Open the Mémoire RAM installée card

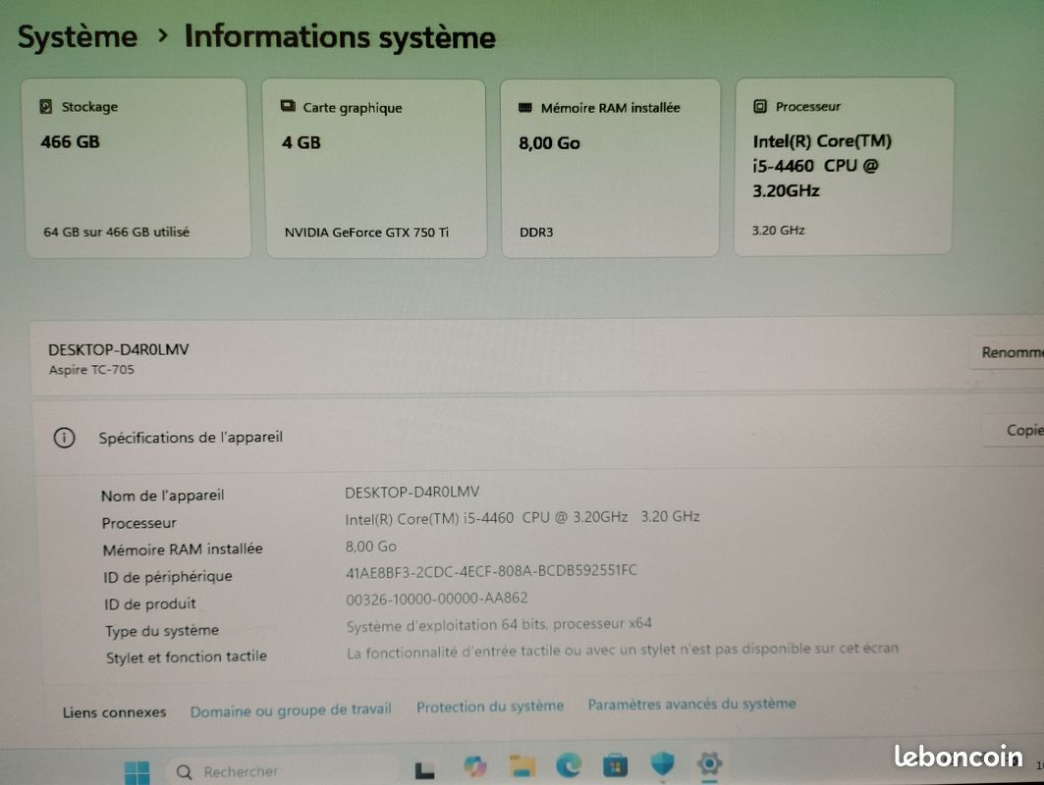pos(611,168)
